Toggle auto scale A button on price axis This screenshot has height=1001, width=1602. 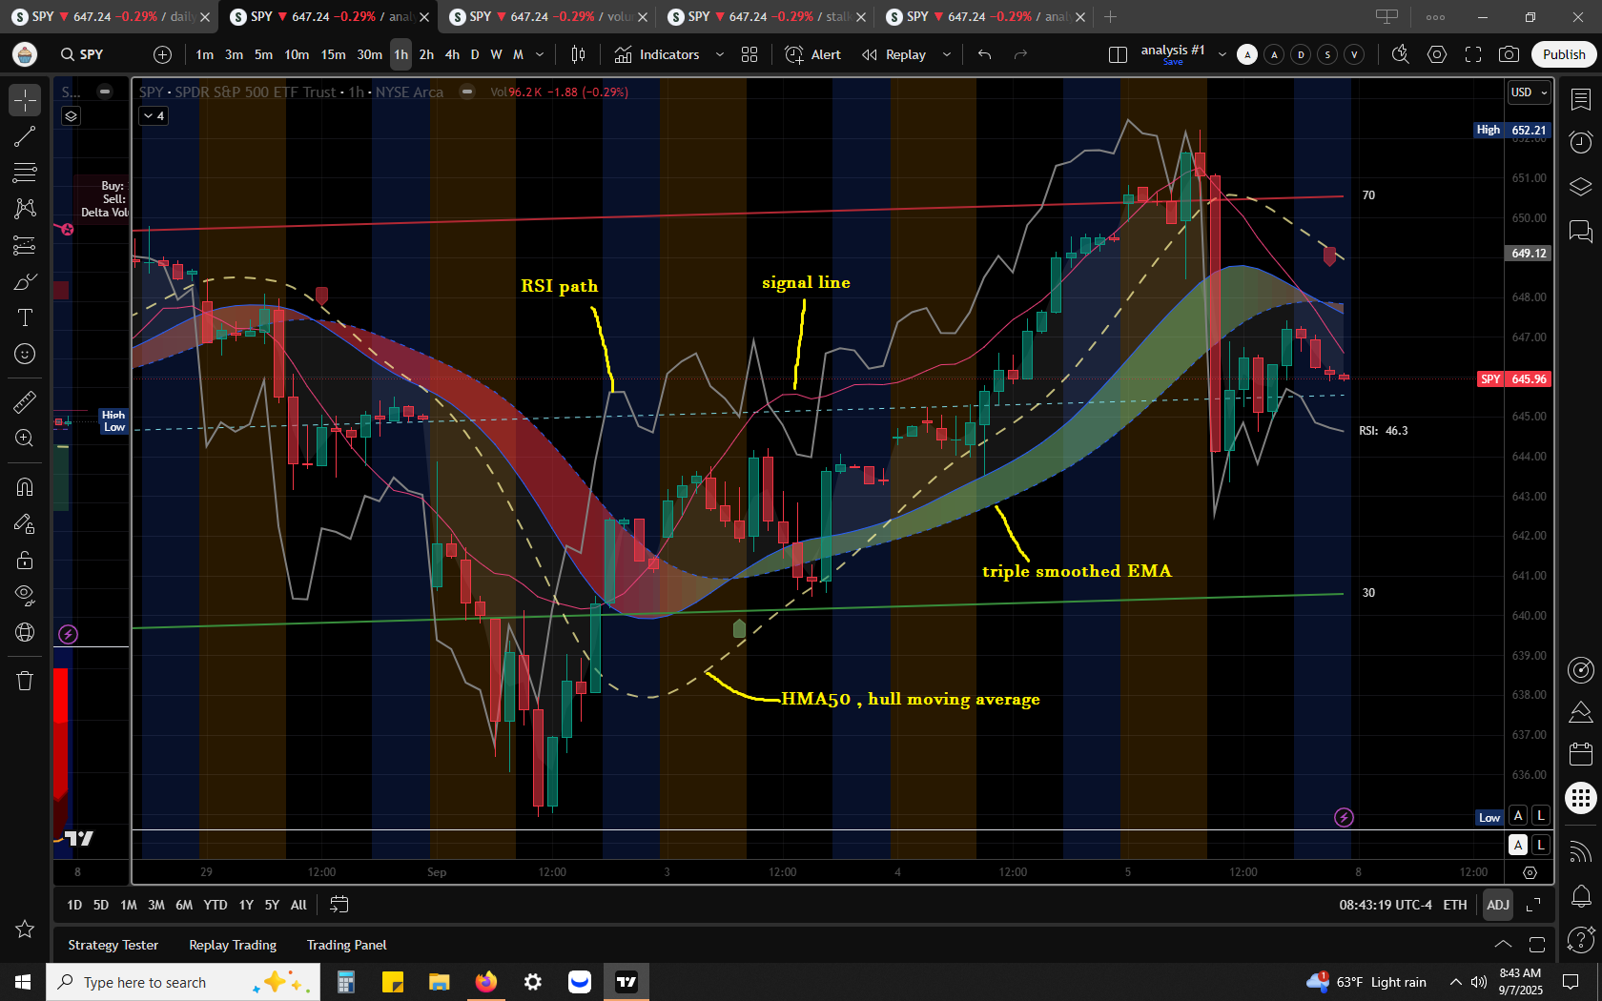[1518, 816]
